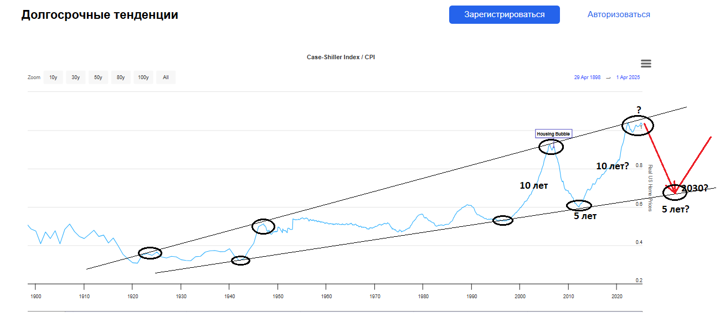Open the Авторизоваться login link
Viewport: 725px width, 327px height.
coord(619,14)
